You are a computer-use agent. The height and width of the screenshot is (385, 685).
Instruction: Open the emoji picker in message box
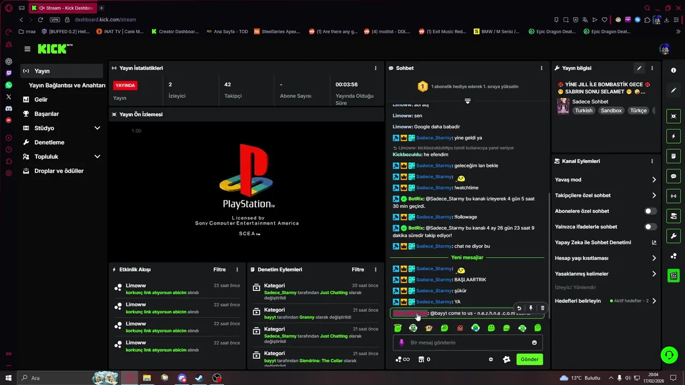[534, 343]
